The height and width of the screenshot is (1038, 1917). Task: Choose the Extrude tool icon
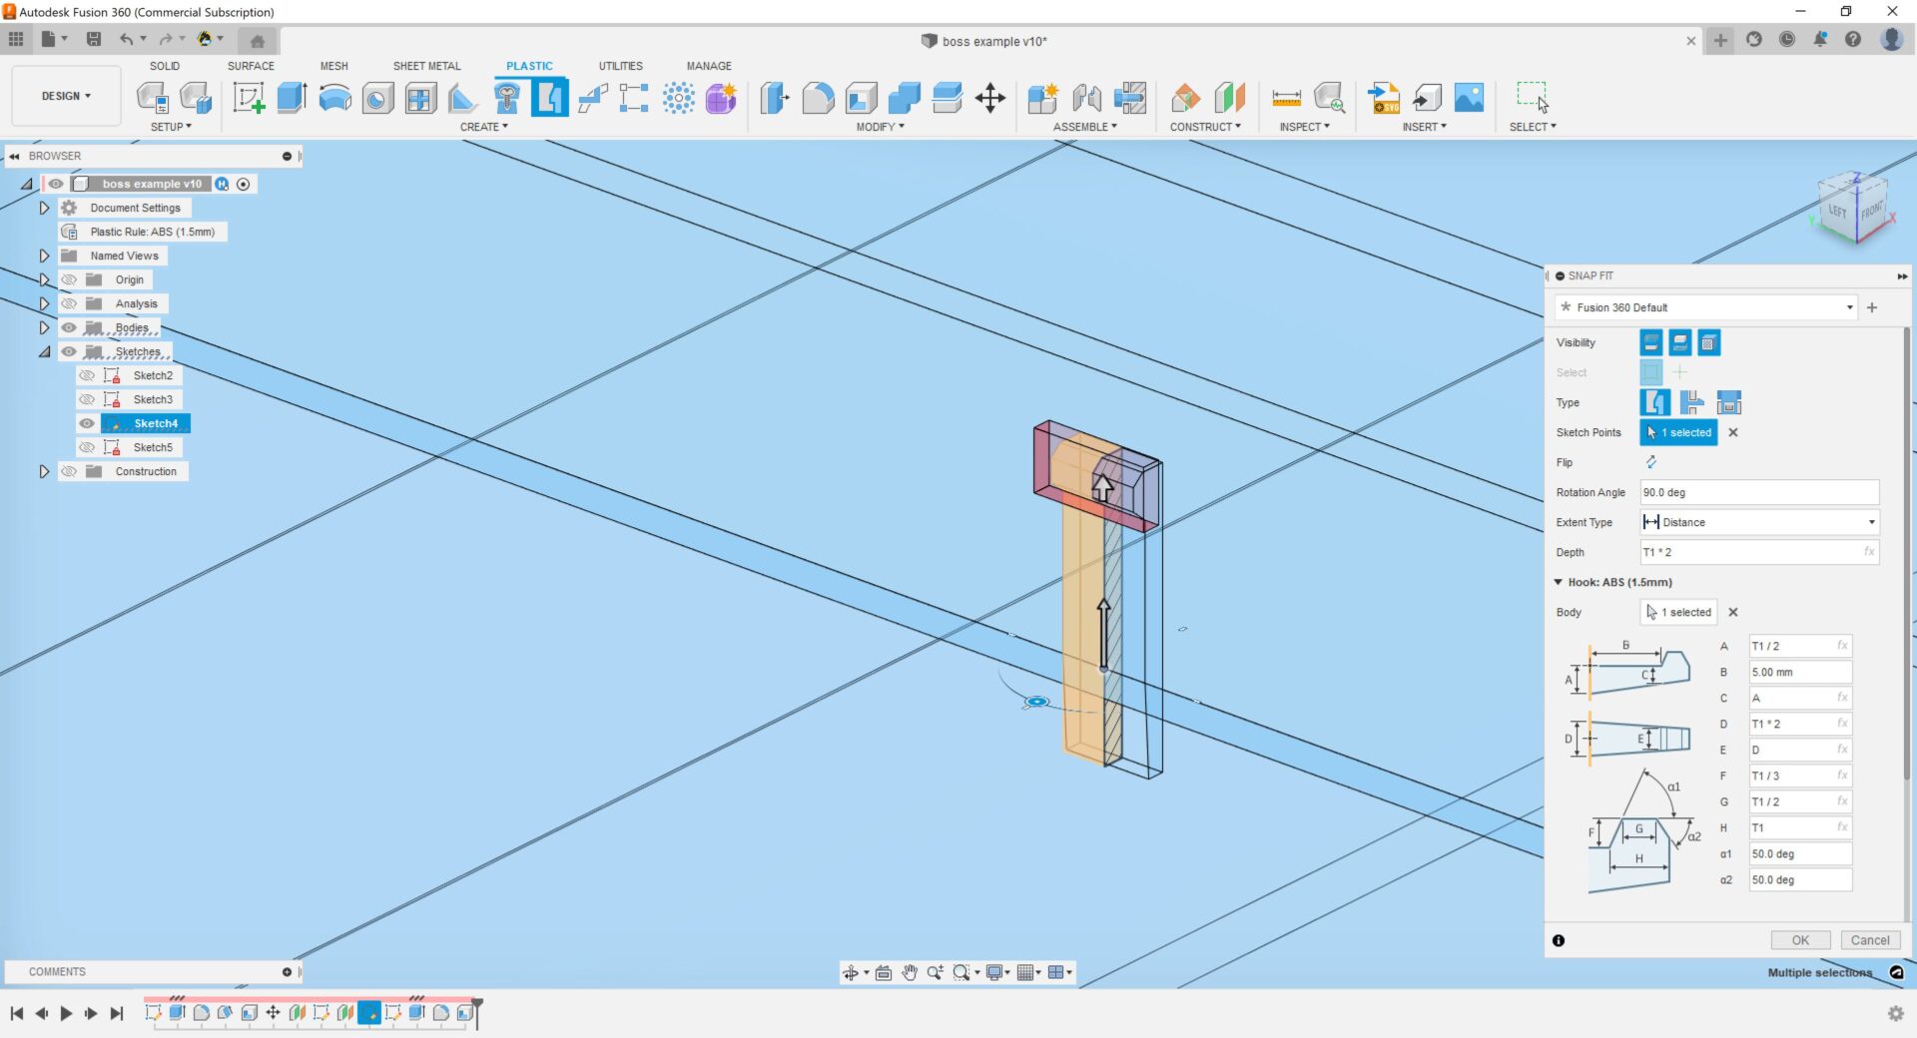[x=291, y=98]
